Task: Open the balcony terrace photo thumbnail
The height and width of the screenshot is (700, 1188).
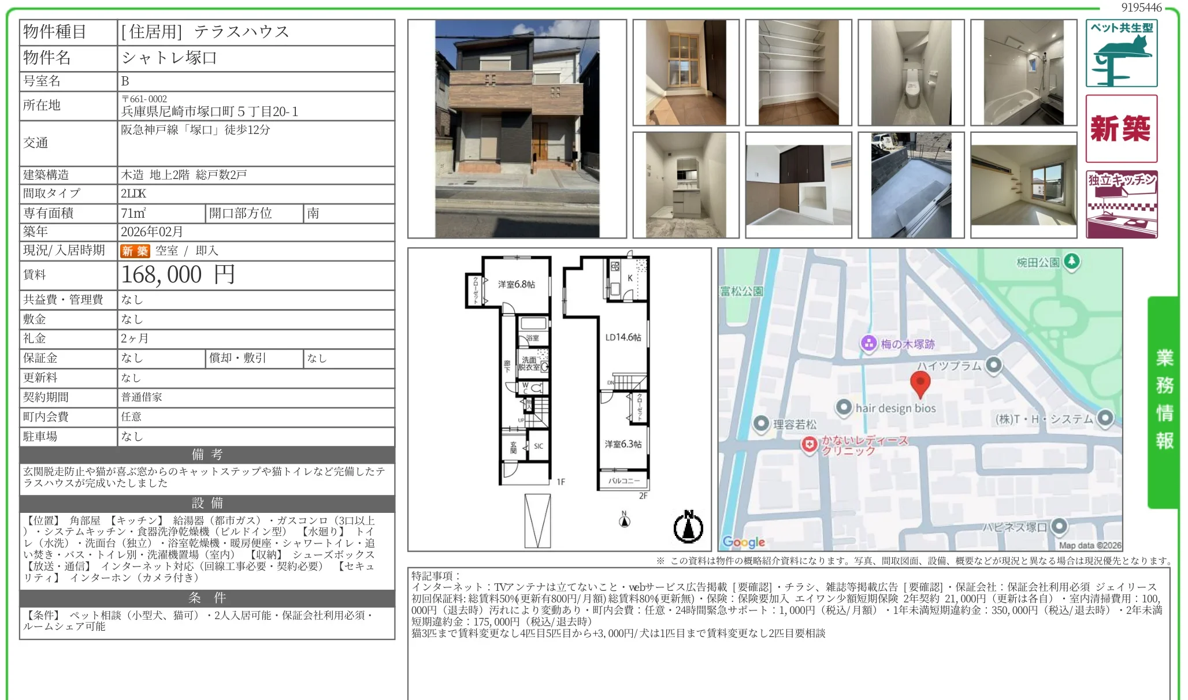Action: pyautogui.click(x=911, y=185)
